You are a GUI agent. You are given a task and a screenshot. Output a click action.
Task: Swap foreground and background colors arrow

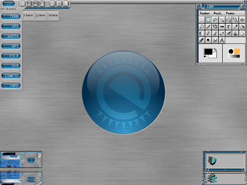(215, 49)
